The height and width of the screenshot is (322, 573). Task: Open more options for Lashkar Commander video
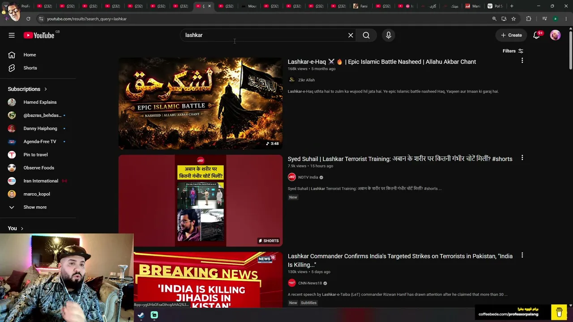[522, 255]
